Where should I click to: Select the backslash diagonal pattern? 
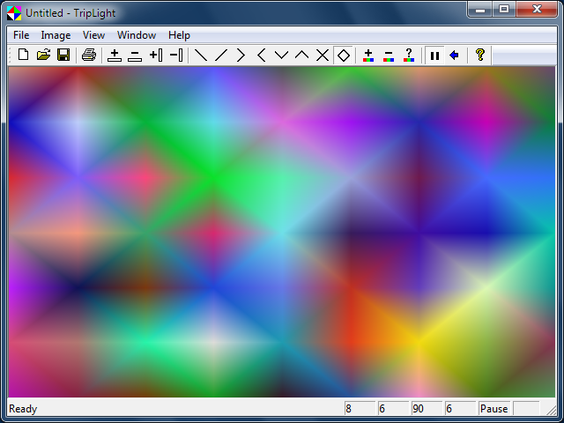tap(201, 56)
